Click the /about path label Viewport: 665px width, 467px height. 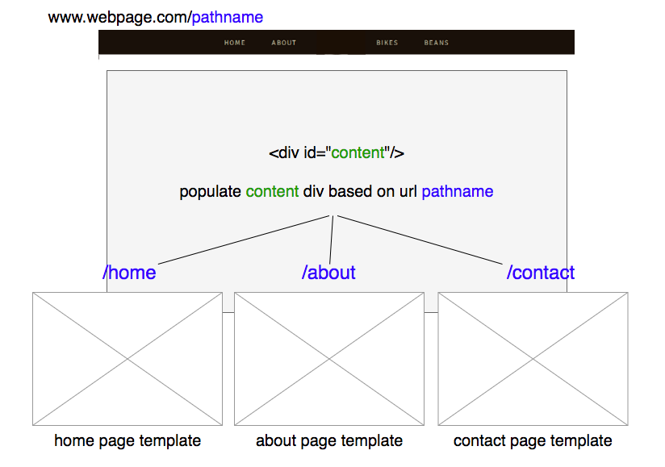pos(328,273)
